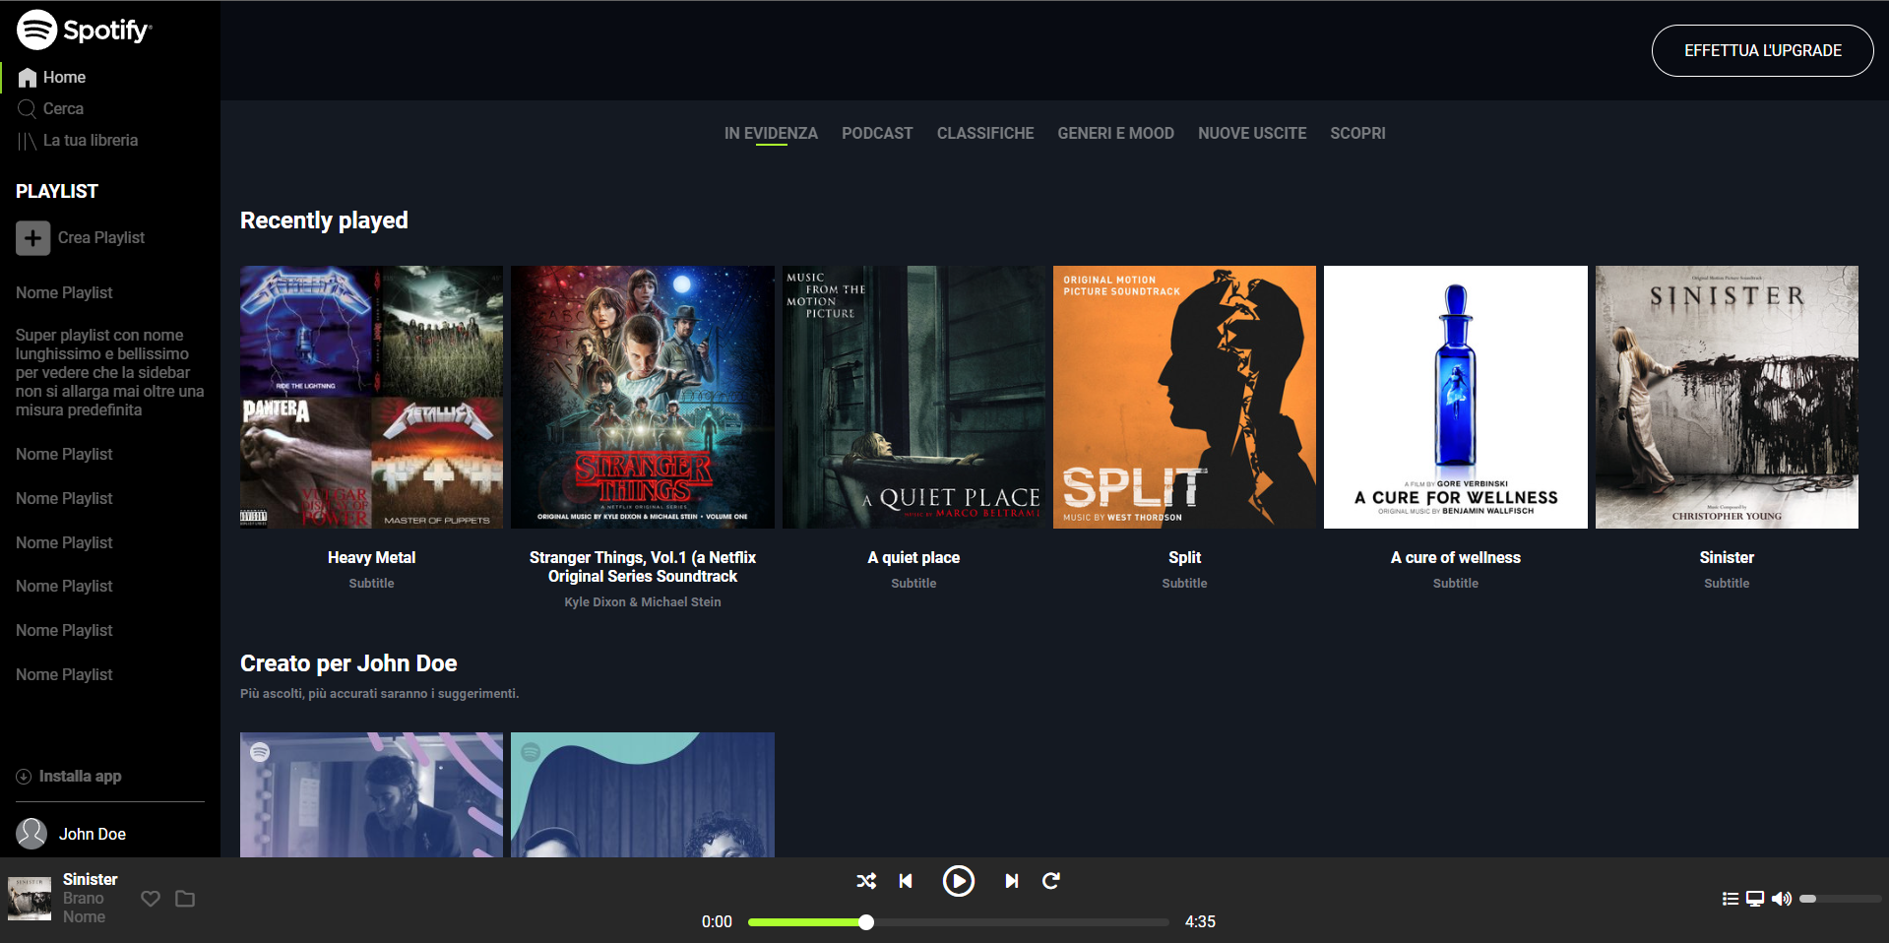Open the Split soundtrack cover
Viewport: 1889px width, 943px height.
(1184, 397)
